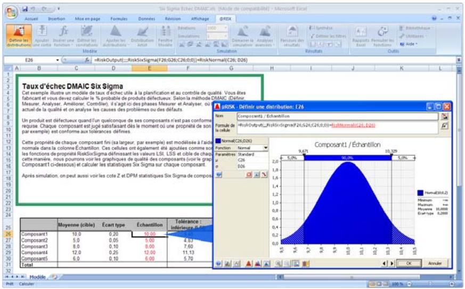Image resolution: width=465 pixels, height=289 pixels.
Task: Open the Itérations dropdown in ribbon
Action: click(226, 28)
